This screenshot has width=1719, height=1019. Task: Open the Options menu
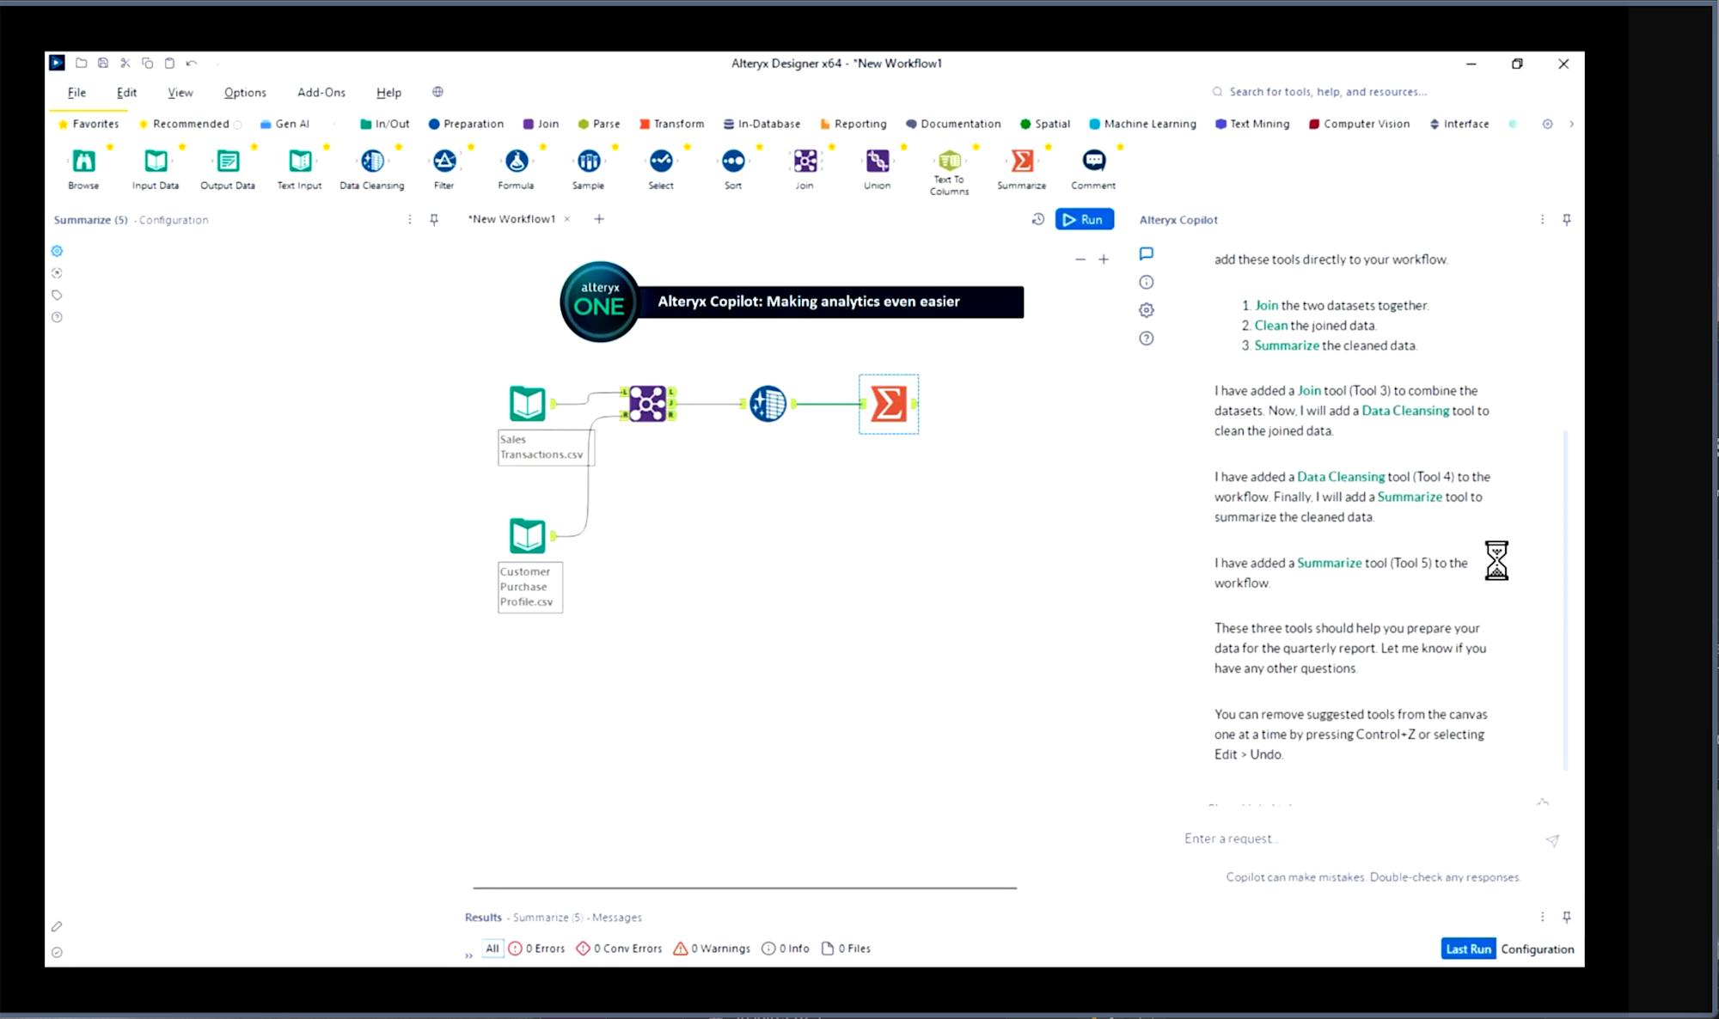point(245,92)
